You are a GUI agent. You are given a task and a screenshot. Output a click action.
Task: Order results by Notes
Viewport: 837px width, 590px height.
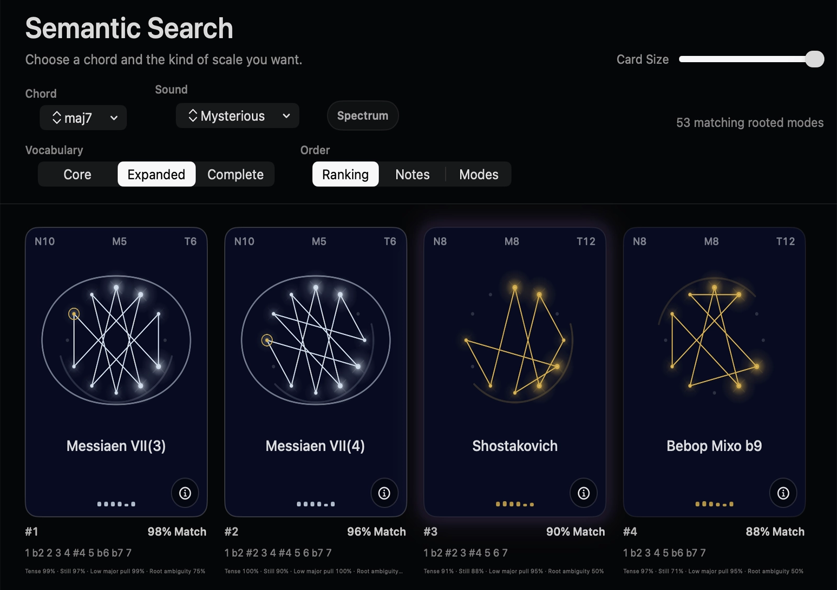pos(412,174)
